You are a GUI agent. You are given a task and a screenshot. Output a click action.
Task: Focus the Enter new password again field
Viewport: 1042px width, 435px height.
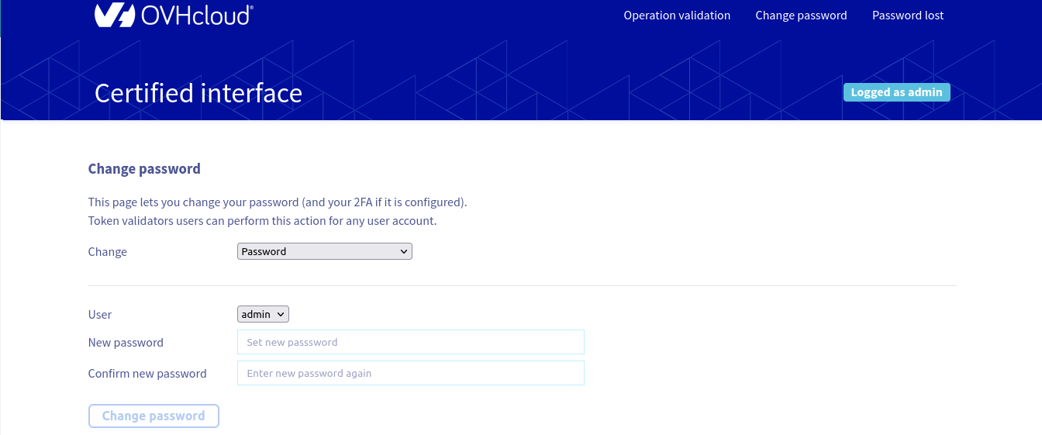point(410,373)
